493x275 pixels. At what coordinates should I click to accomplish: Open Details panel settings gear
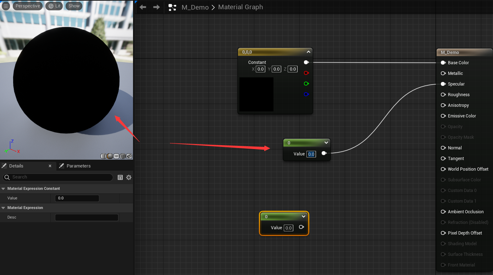pyautogui.click(x=129, y=177)
